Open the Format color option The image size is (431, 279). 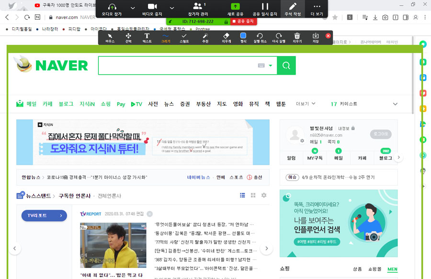click(x=243, y=38)
